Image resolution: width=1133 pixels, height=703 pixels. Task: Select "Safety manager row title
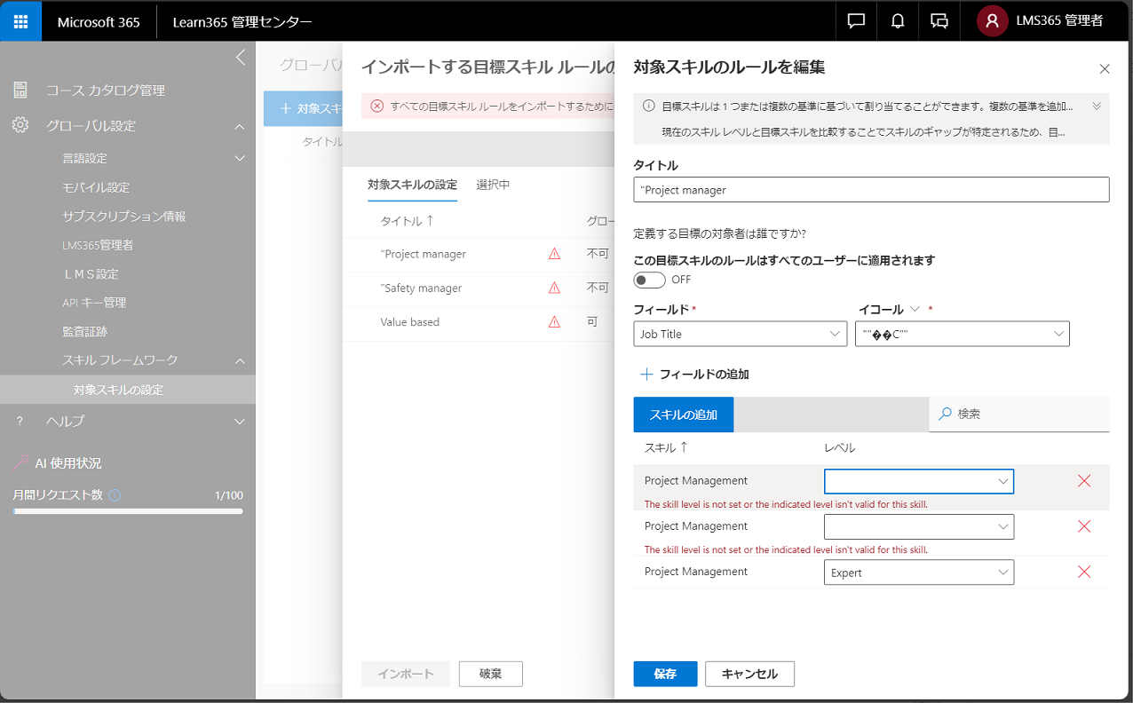pos(421,288)
